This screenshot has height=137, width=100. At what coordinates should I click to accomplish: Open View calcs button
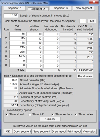point(89,132)
